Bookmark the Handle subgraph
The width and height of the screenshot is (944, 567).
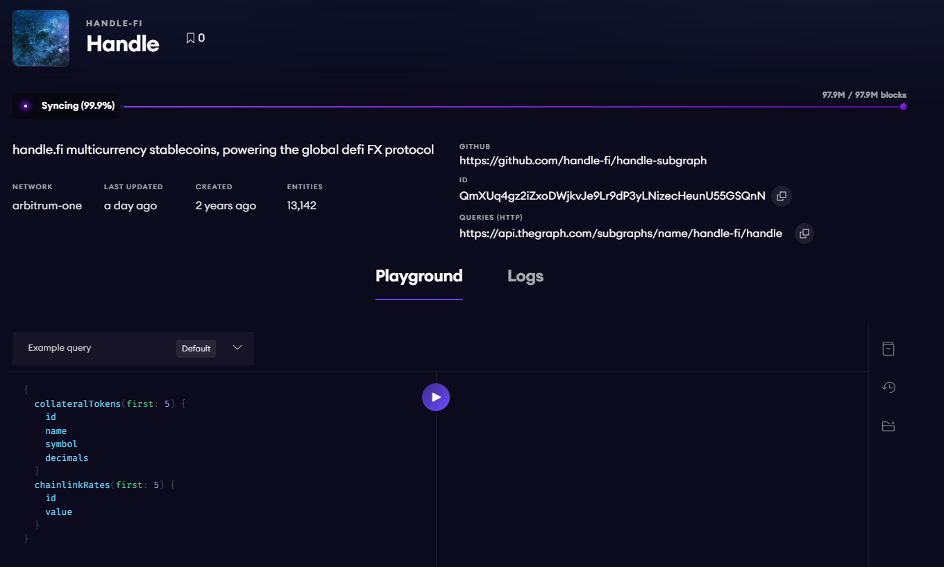pyautogui.click(x=191, y=38)
